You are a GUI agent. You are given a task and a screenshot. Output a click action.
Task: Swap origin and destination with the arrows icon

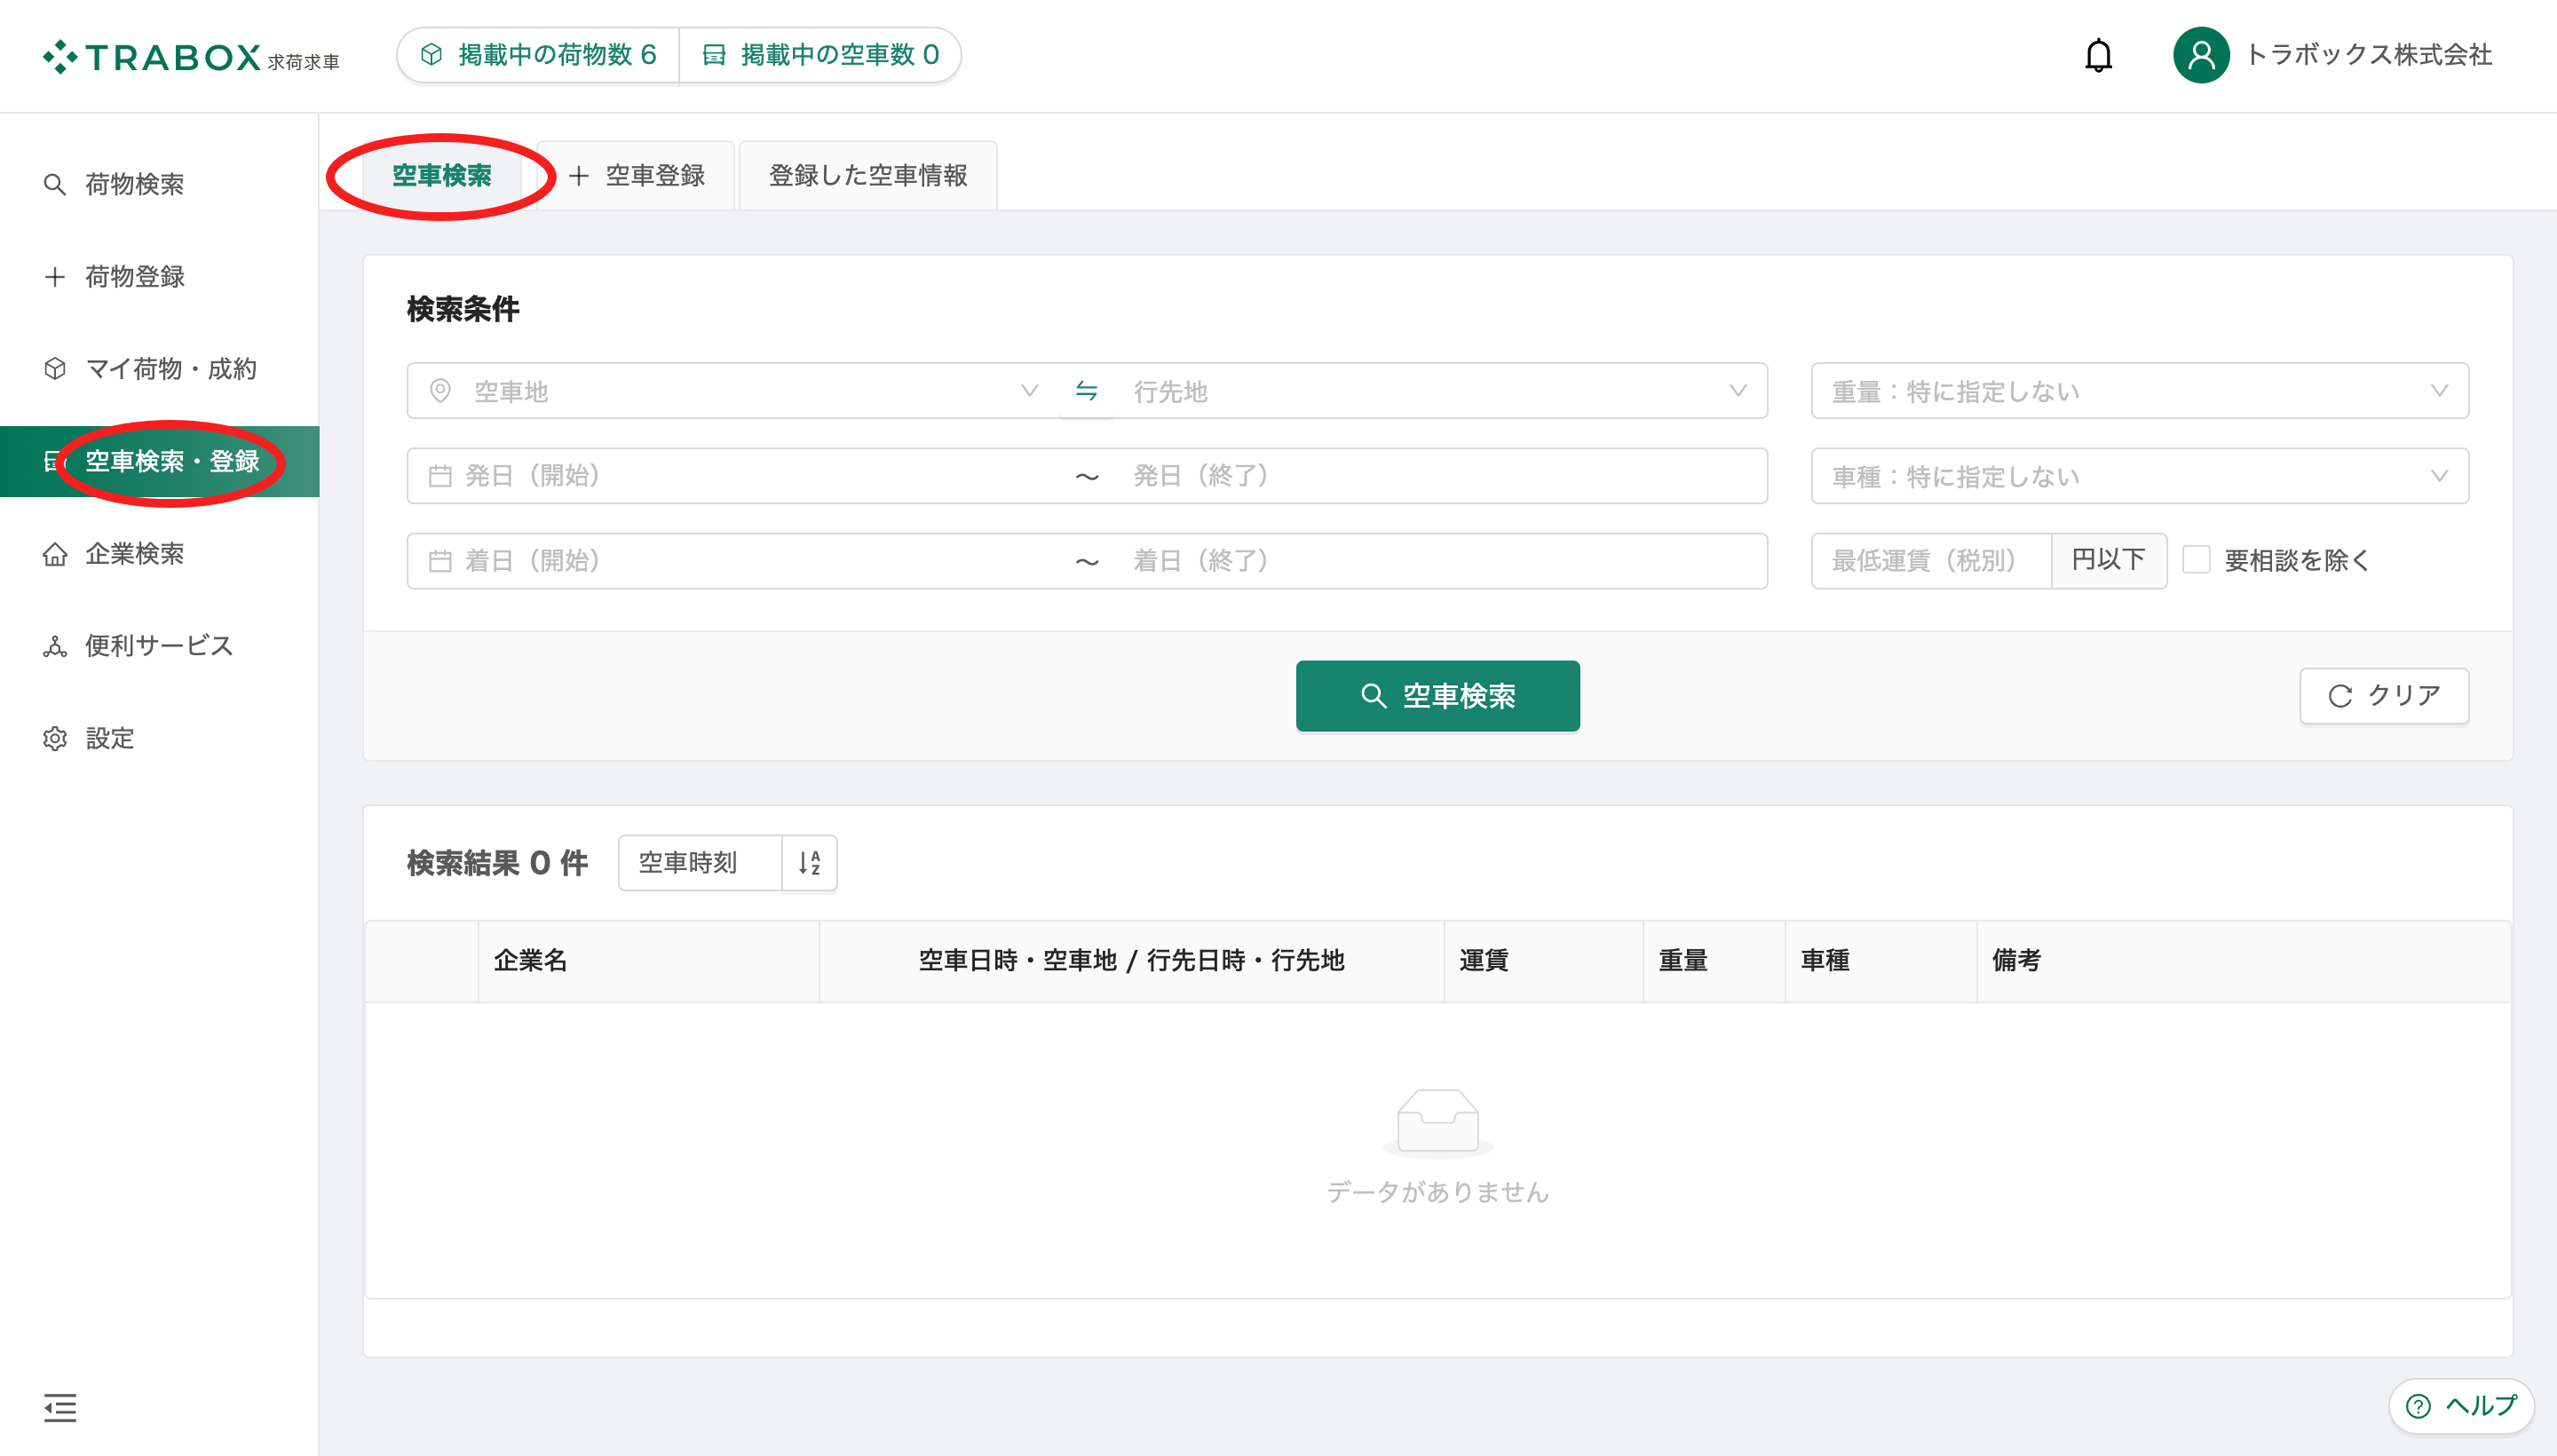pos(1086,391)
